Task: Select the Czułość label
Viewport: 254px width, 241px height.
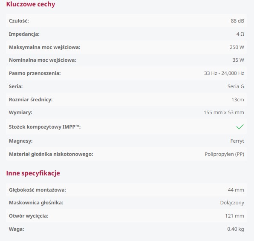Action: click(x=19, y=21)
